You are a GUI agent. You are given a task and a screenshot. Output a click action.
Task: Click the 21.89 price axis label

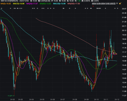124,17
